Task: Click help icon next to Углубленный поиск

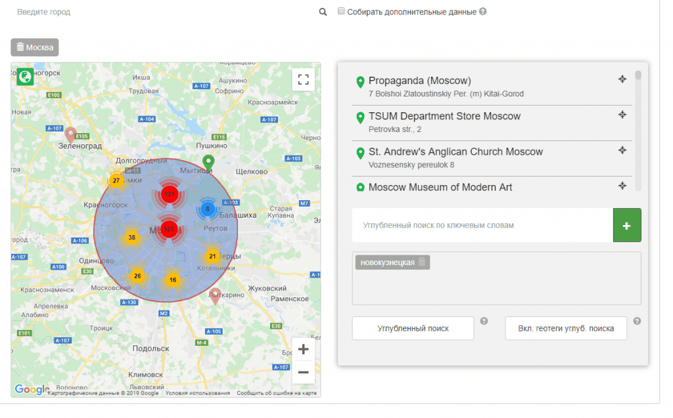Action: coord(484,322)
